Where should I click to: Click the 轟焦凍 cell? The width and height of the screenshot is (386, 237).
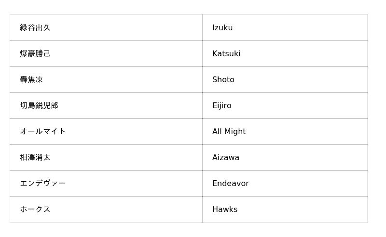[31, 80]
